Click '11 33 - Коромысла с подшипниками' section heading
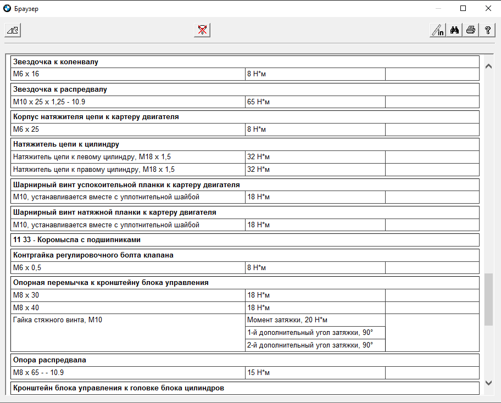This screenshot has width=501, height=403. pyautogui.click(x=244, y=240)
